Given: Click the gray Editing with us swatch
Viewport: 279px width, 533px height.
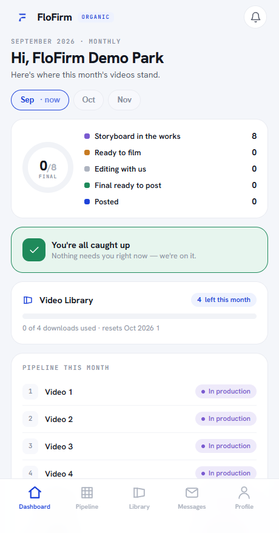Looking at the screenshot, I should [x=87, y=169].
